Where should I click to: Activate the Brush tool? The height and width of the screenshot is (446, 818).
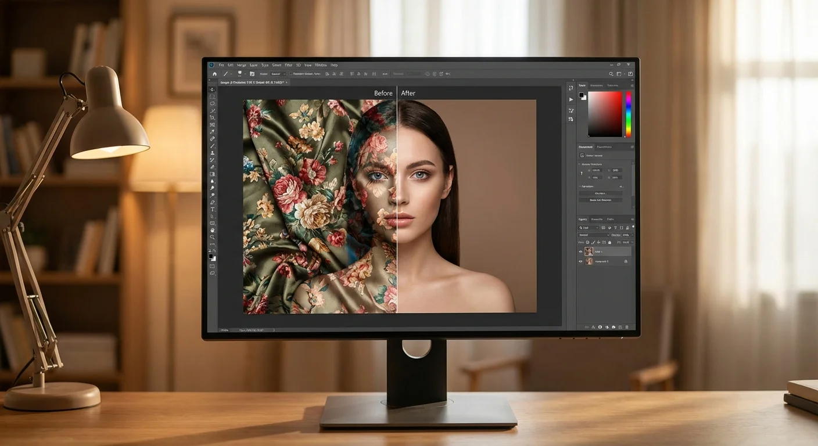click(212, 147)
